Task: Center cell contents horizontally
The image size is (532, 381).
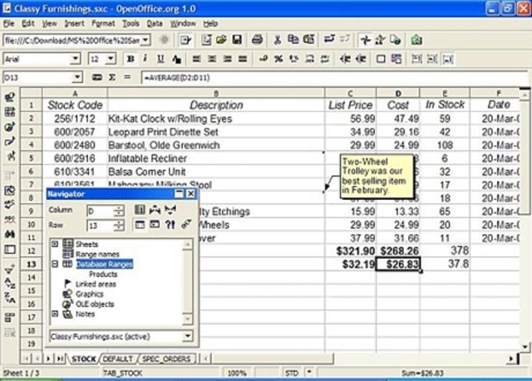Action: (212, 59)
